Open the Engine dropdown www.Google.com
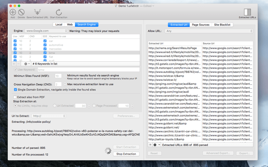This screenshot has height=167, width=268. (x=46, y=31)
